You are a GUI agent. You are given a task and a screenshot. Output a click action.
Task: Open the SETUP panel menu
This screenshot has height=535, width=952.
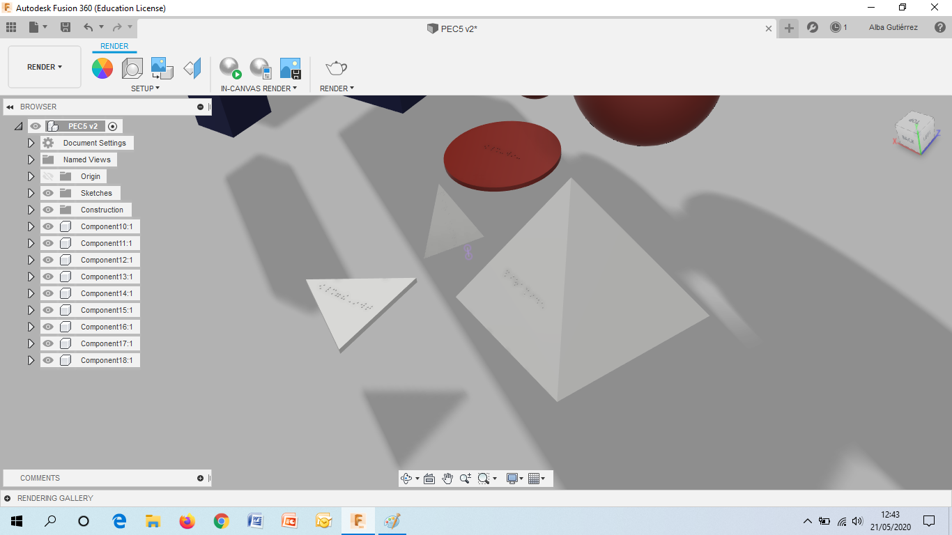tap(146, 88)
